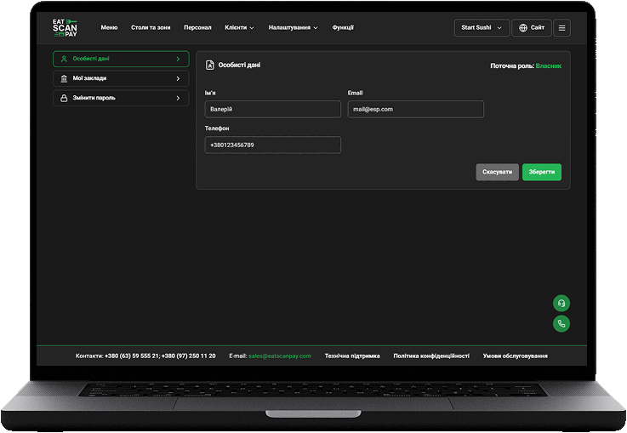The width and height of the screenshot is (627, 433).
Task: Click the Поточна роль label
Action: pyautogui.click(x=512, y=66)
